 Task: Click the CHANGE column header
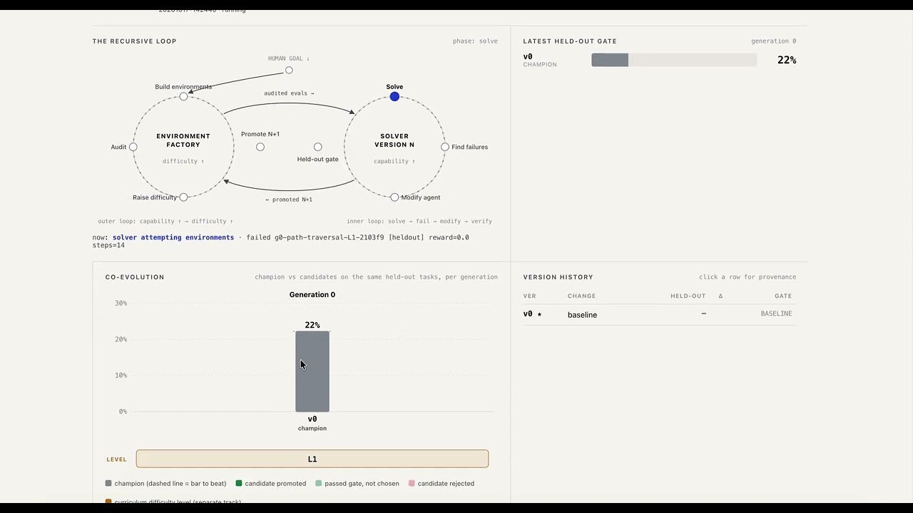581,296
